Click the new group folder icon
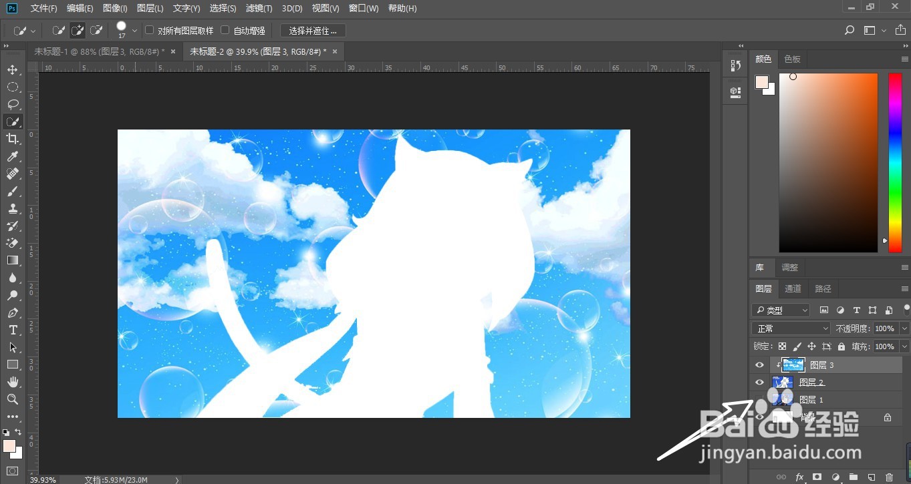 [x=853, y=477]
